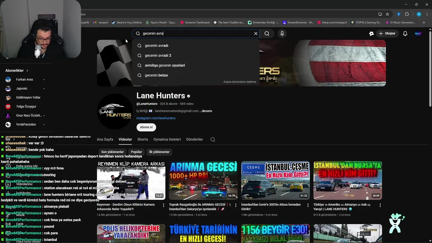This screenshot has width=432, height=243.
Task: Click 'Arama tahminlerini bildirme' link
Action: pyautogui.click(x=240, y=82)
